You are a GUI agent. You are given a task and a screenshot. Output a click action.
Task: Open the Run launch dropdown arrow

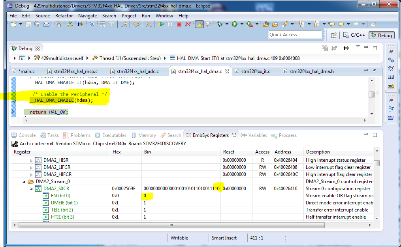coord(242,24)
